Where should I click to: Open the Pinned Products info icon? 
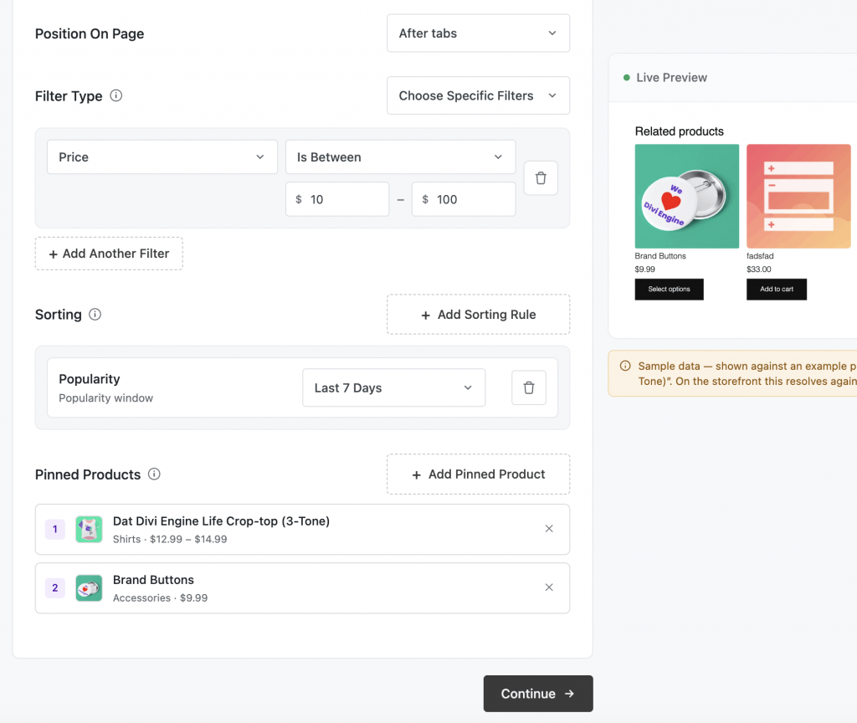click(x=154, y=474)
